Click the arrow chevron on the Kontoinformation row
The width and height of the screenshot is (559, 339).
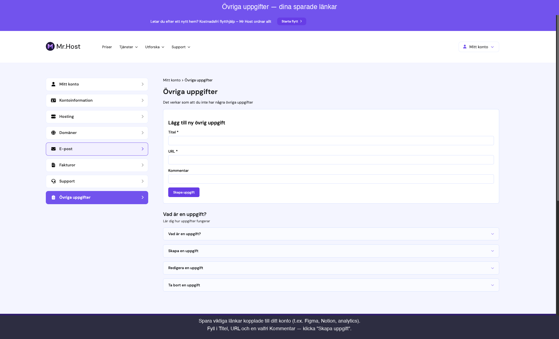[143, 100]
